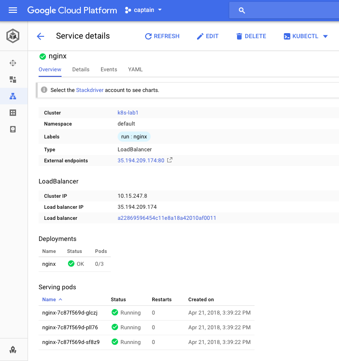Open Marketplace icon at sidebar bottom
Image resolution: width=339 pixels, height=361 pixels.
click(x=13, y=350)
